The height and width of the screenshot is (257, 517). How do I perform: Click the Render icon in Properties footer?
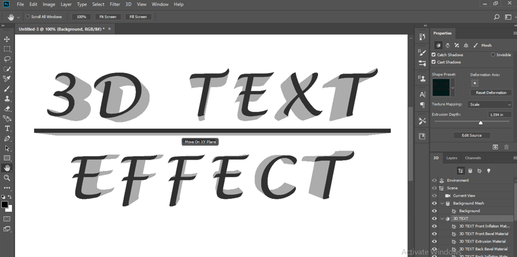coord(495,147)
